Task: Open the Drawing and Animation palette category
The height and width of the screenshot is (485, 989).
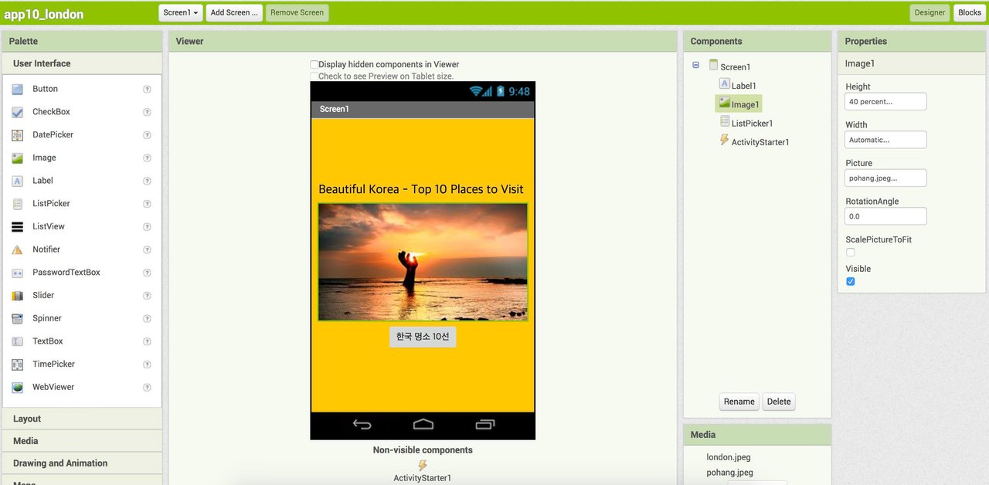Action: 60,463
